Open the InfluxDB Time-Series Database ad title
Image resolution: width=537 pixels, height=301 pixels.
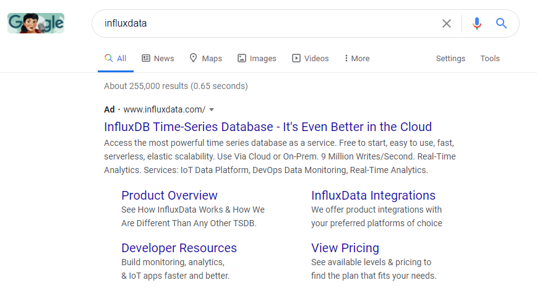pos(268,127)
